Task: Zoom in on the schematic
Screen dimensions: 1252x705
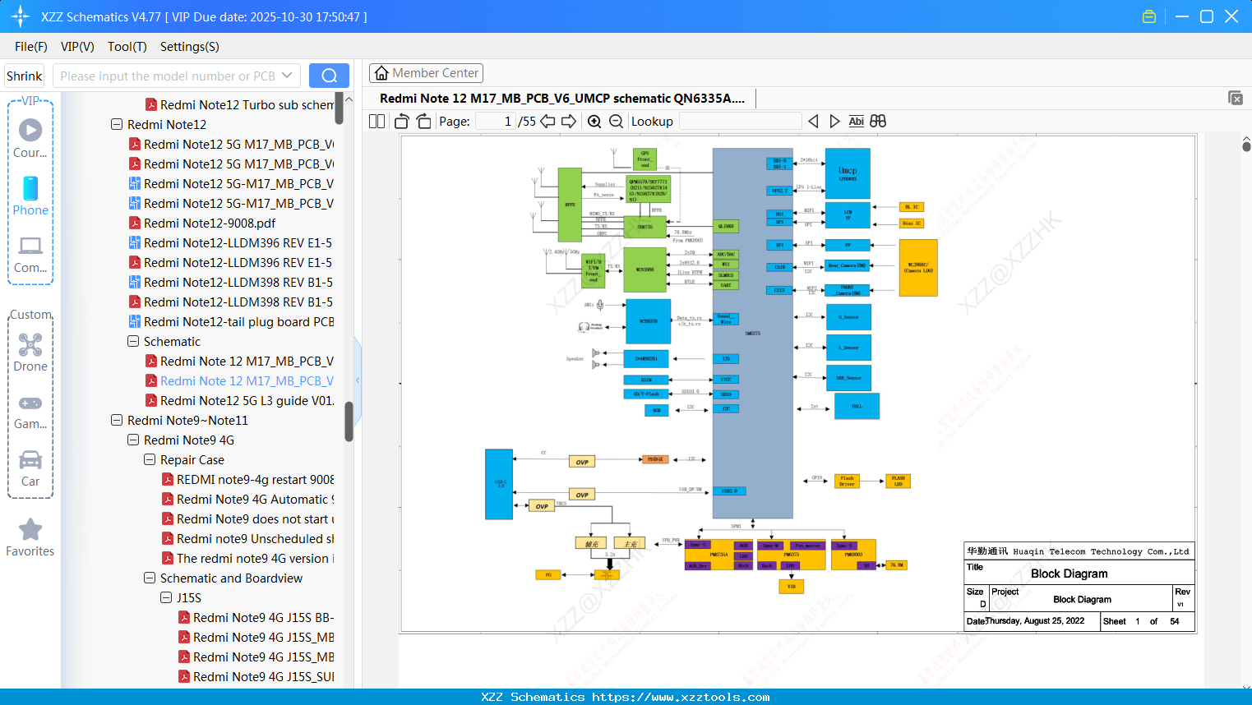Action: [x=594, y=121]
